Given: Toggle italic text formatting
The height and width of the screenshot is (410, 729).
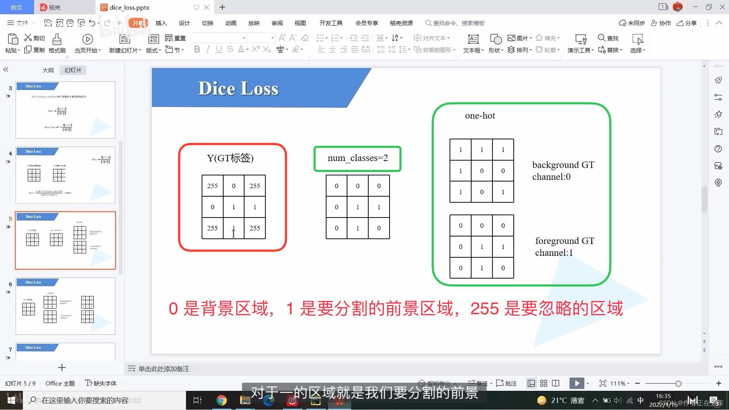Looking at the screenshot, I should click(x=208, y=50).
